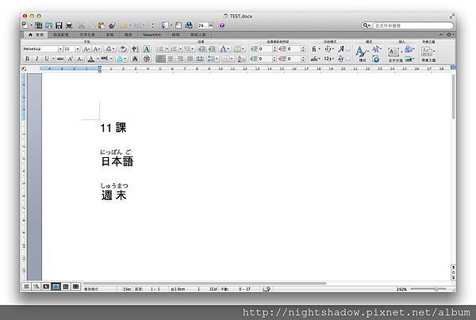
Task: Click the Format Painter brush icon
Action: pos(112,25)
